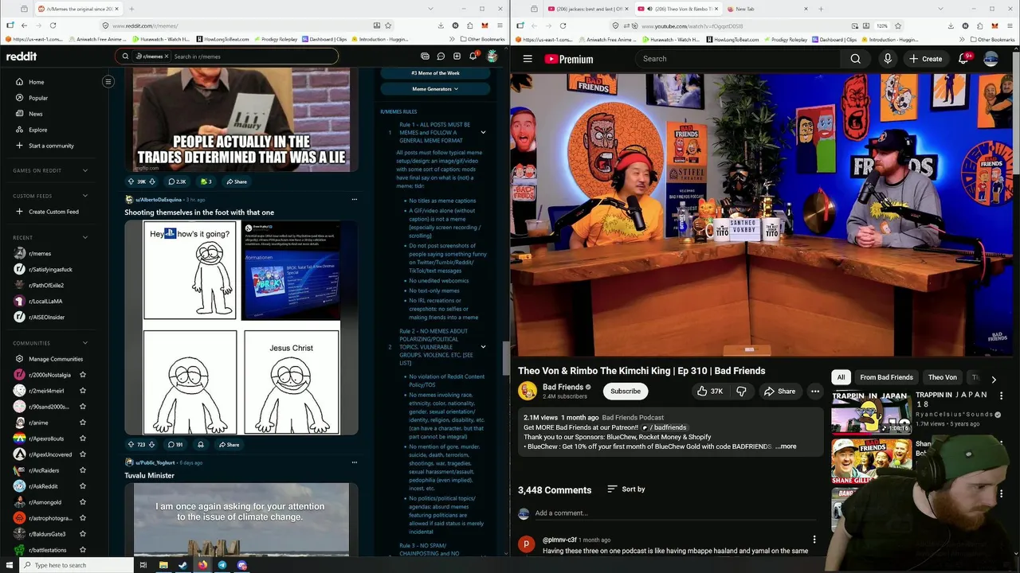Collapse Communities section in sidebar
1020x573 pixels.
[85, 343]
